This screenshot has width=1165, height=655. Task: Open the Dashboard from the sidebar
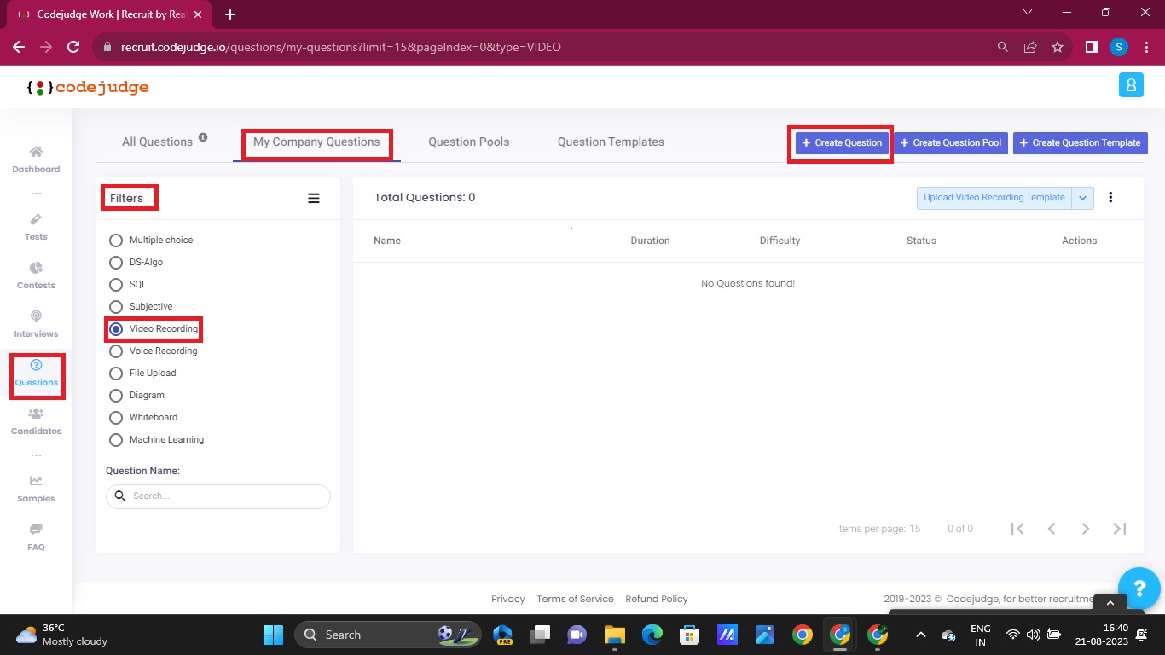click(x=36, y=160)
